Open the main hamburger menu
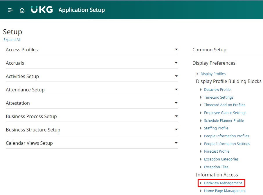 click(x=10, y=10)
